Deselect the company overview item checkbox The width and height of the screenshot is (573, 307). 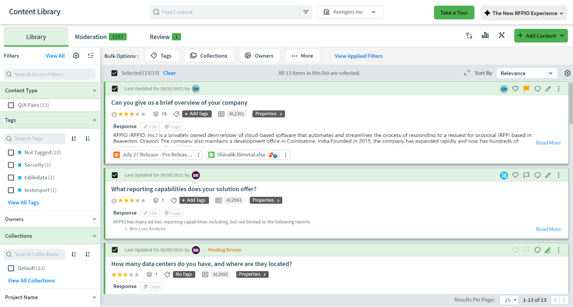point(115,89)
